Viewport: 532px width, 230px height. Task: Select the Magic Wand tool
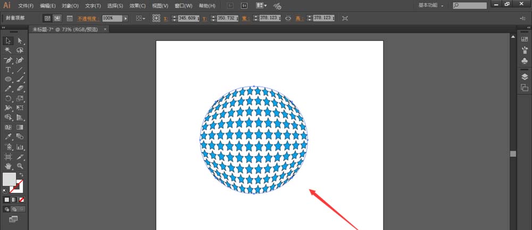8,50
